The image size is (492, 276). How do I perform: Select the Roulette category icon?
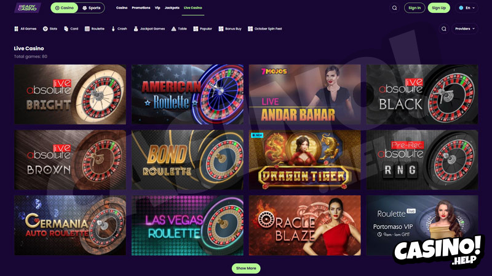click(87, 29)
